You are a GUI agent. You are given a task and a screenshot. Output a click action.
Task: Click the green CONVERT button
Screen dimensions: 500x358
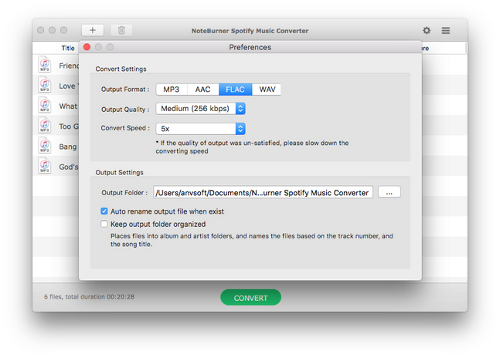[x=250, y=298]
